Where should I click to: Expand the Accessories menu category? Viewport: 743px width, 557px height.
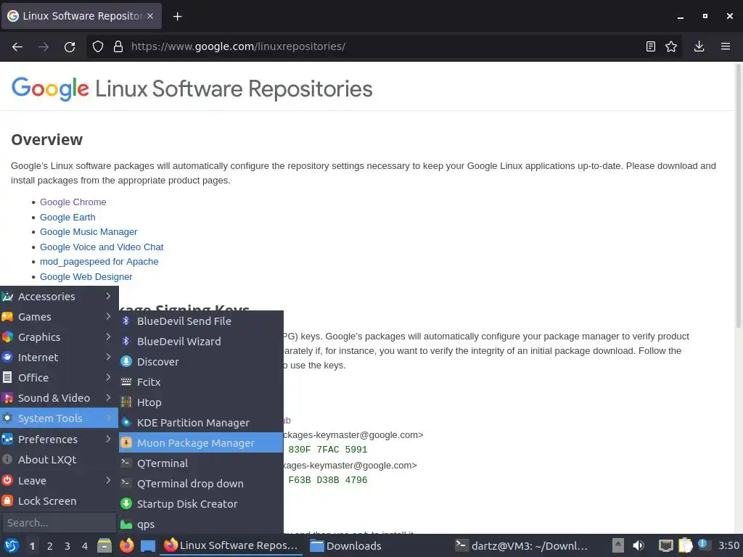pyautogui.click(x=59, y=297)
